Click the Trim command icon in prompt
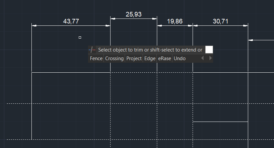The width and height of the screenshot is (274, 148). [x=92, y=50]
